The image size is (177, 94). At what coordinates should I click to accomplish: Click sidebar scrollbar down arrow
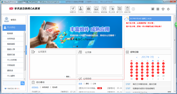pyautogui.click(x=25, y=79)
